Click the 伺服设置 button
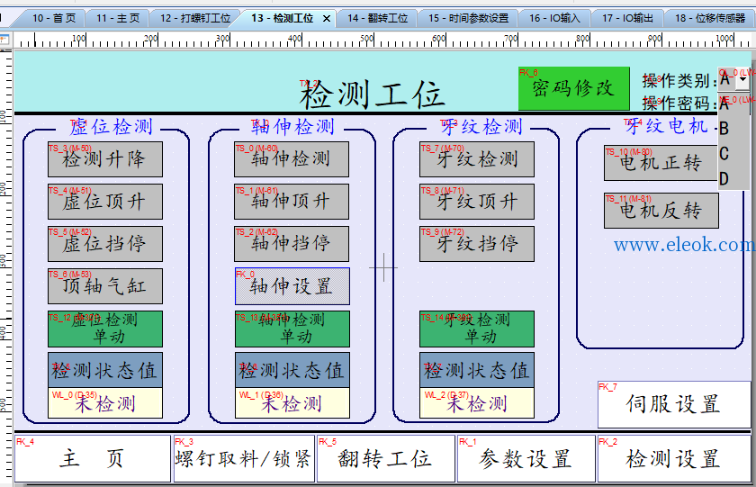The width and height of the screenshot is (756, 487). click(x=674, y=404)
